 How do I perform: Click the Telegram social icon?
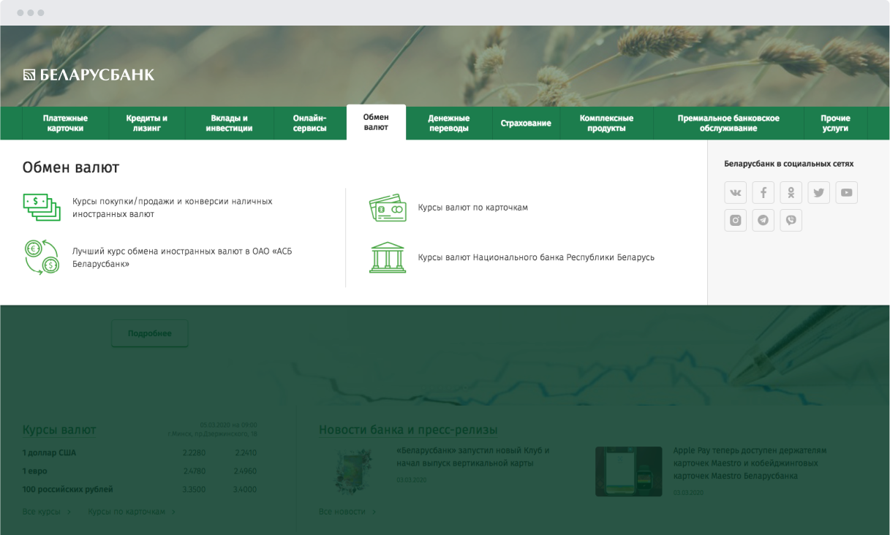pyautogui.click(x=763, y=221)
